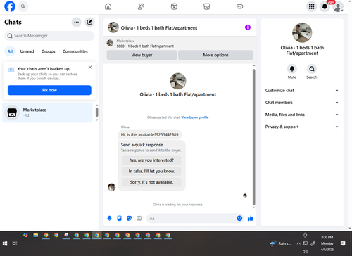Image resolution: width=352 pixels, height=256 pixels.
Task: Expand Customize chat section
Action: pyautogui.click(x=302, y=91)
